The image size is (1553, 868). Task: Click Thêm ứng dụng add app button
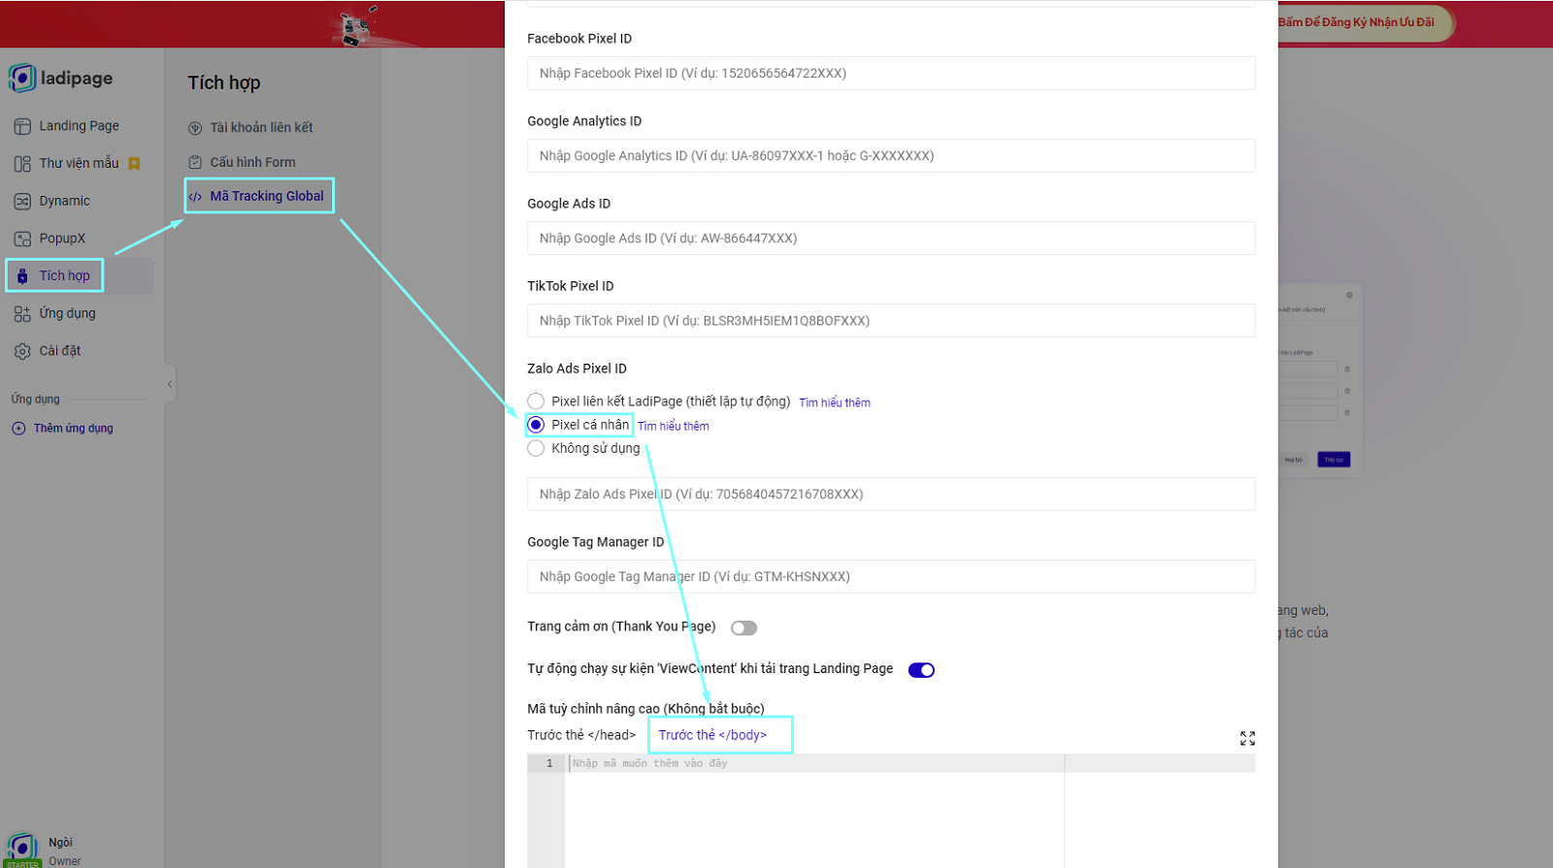click(73, 429)
